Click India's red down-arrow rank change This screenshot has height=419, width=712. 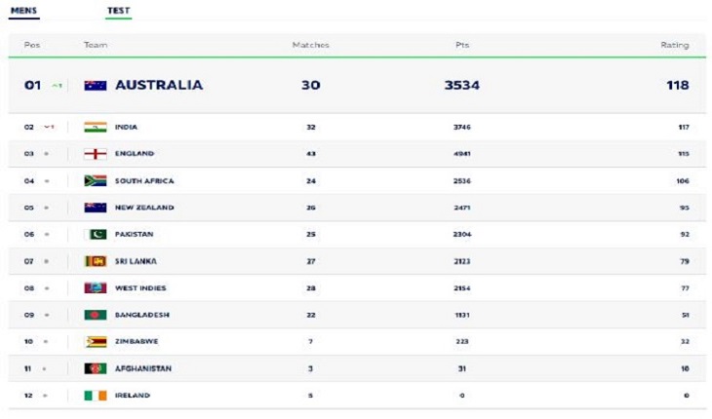click(x=49, y=127)
